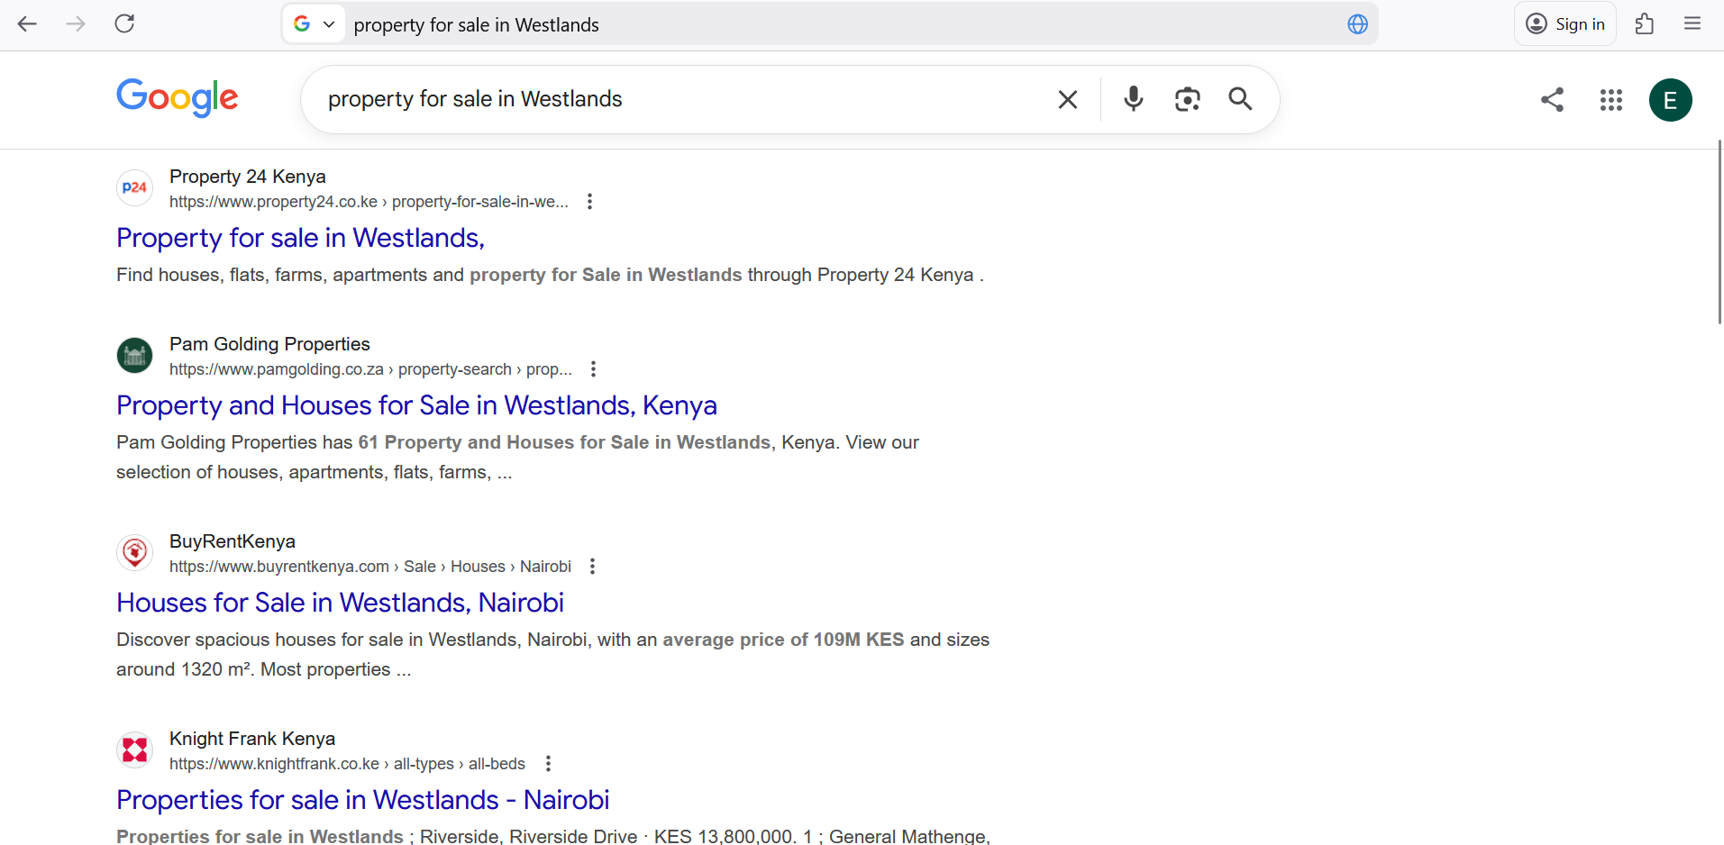Start a voice search with the microphone icon

click(x=1133, y=99)
